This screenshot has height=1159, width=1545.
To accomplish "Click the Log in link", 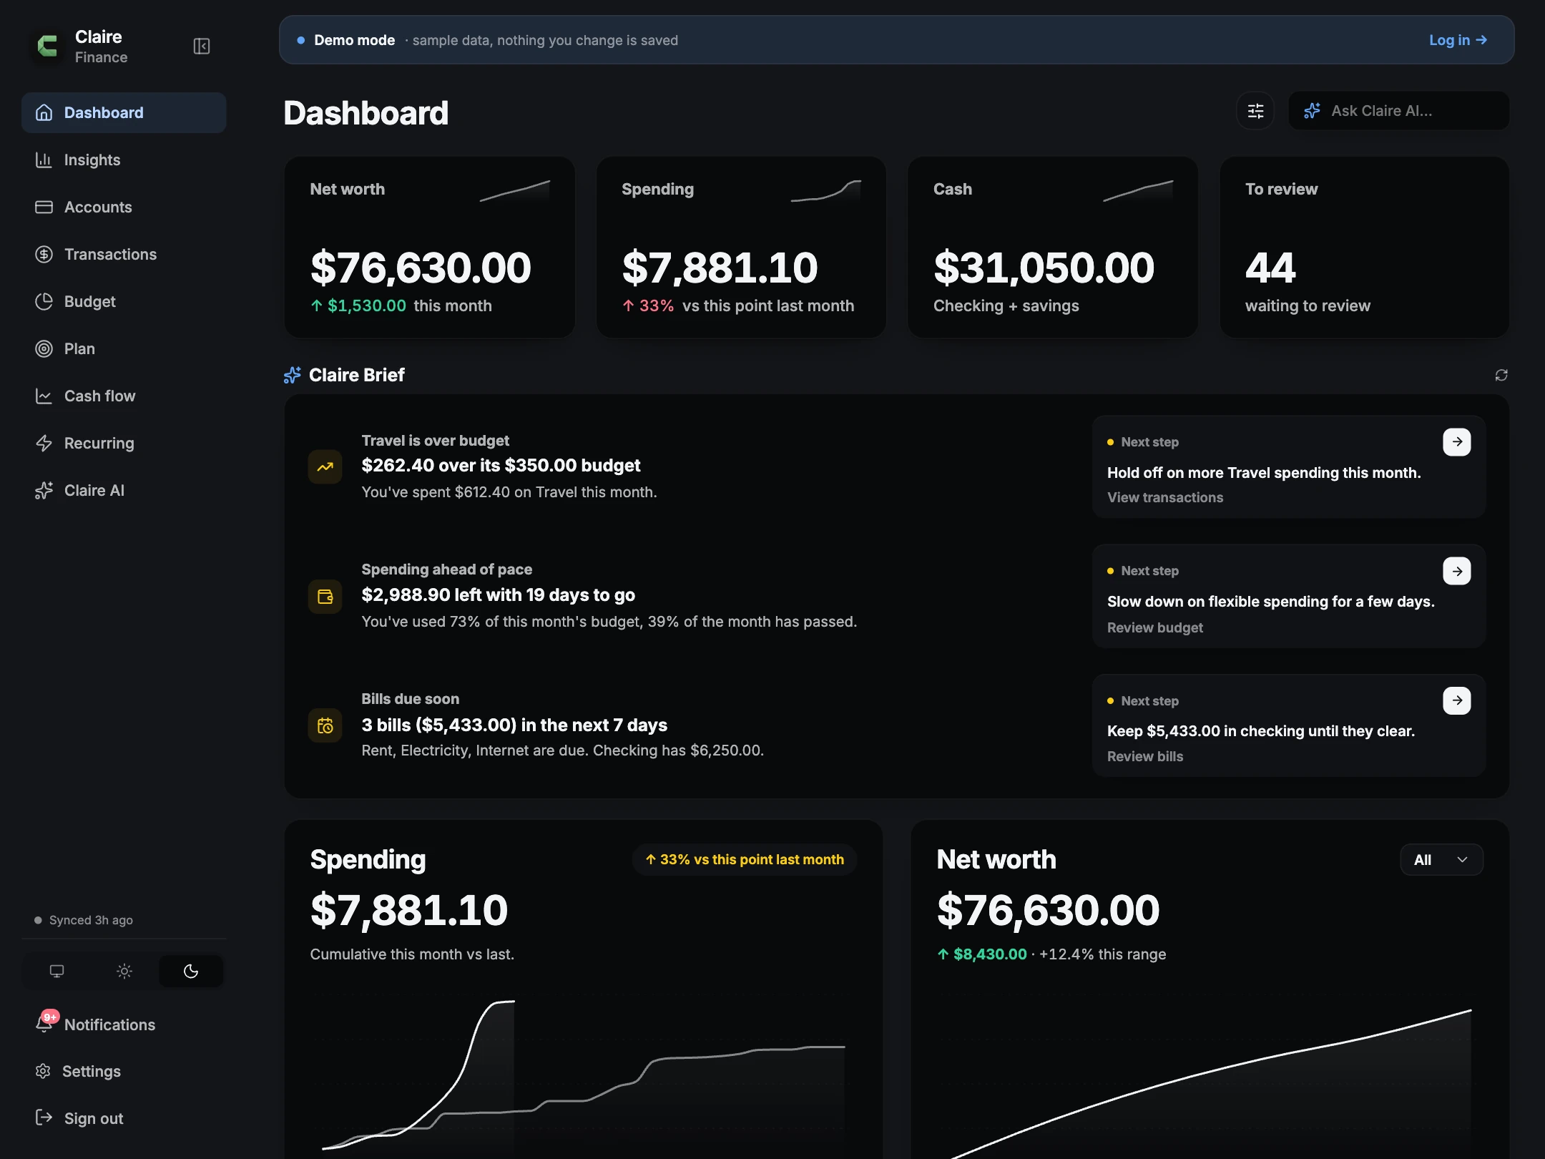I will [x=1458, y=40].
